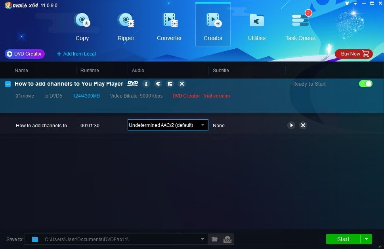
Task: Open the skin shirt icon in title bar
Action: point(347,3)
